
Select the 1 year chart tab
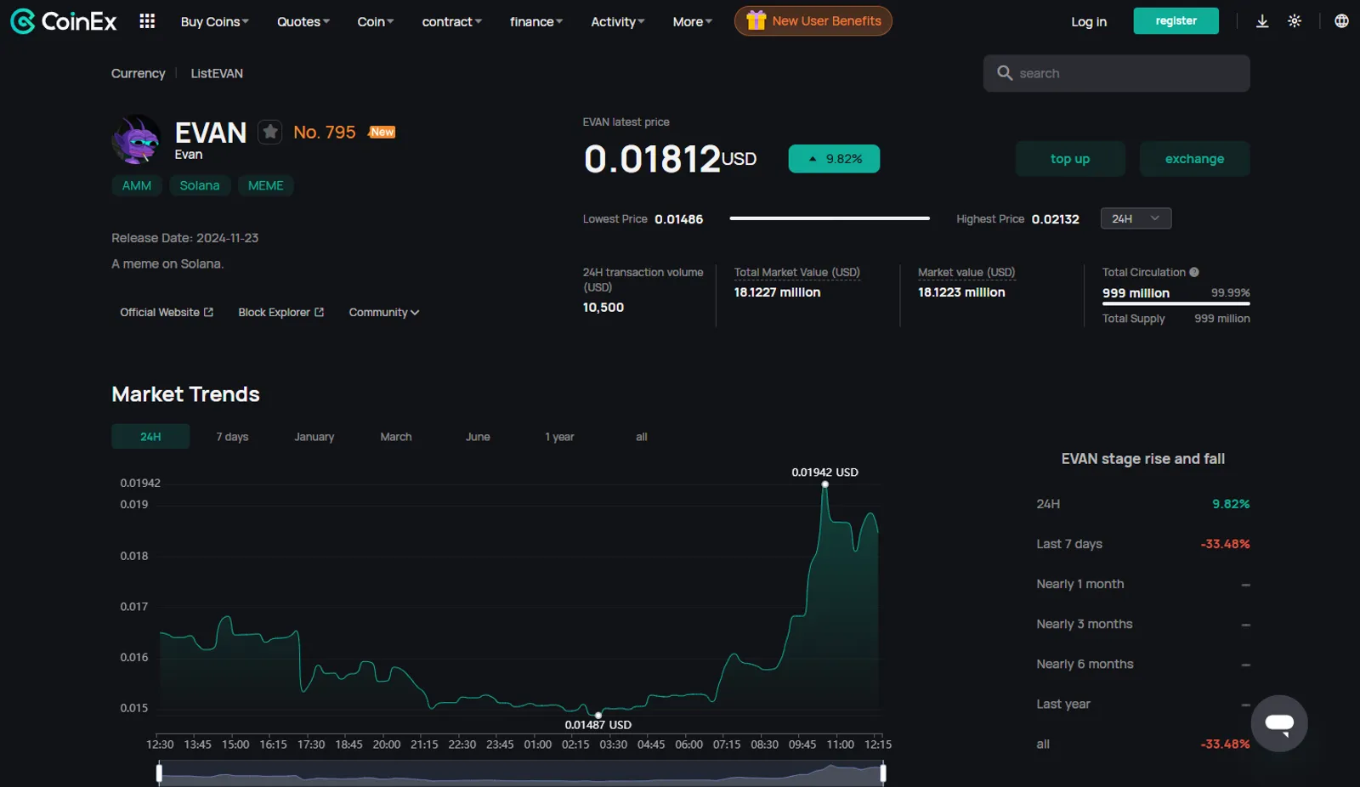click(559, 436)
